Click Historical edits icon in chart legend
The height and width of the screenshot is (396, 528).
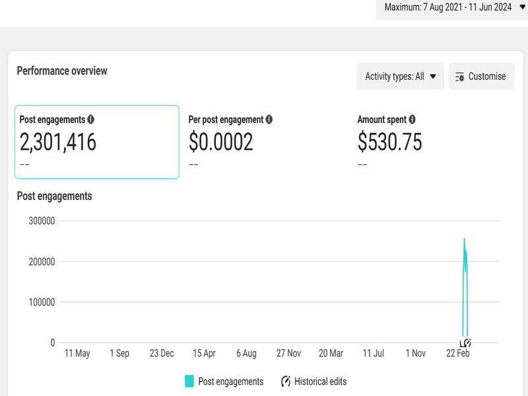(x=286, y=381)
